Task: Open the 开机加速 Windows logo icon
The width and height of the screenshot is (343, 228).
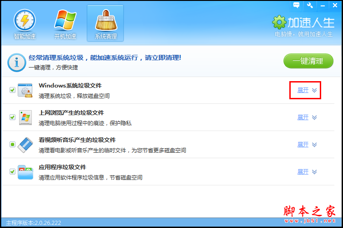Action: pyautogui.click(x=65, y=20)
